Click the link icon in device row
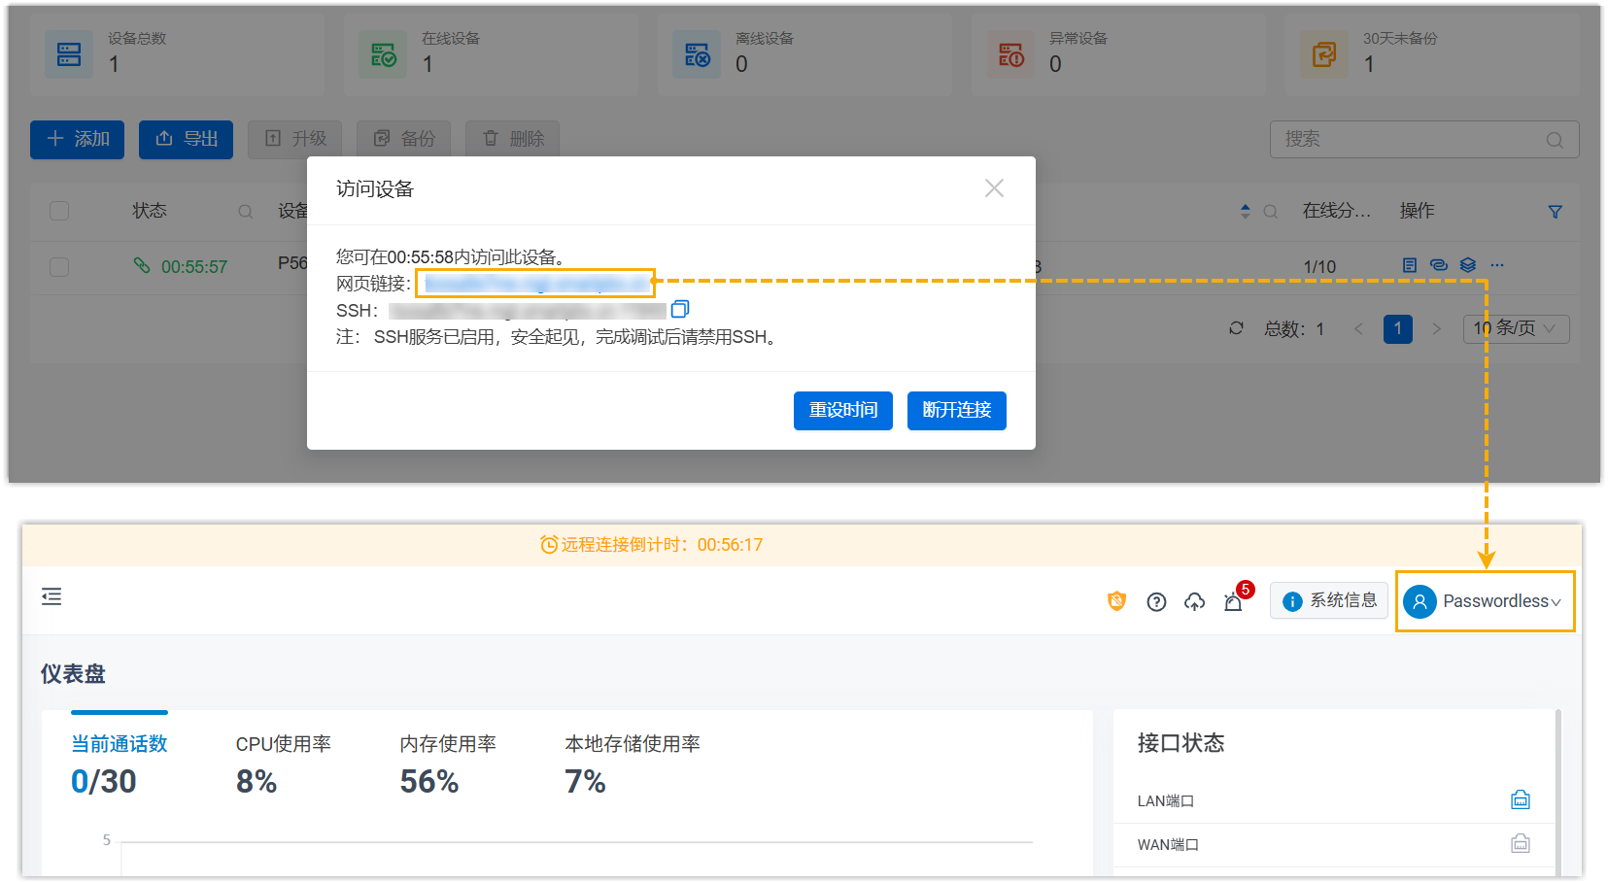 (1439, 265)
